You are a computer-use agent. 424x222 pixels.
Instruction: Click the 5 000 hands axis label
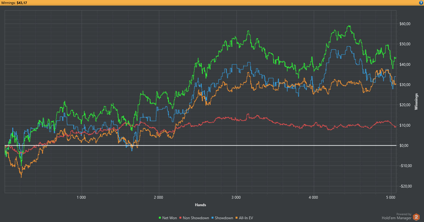click(391, 197)
